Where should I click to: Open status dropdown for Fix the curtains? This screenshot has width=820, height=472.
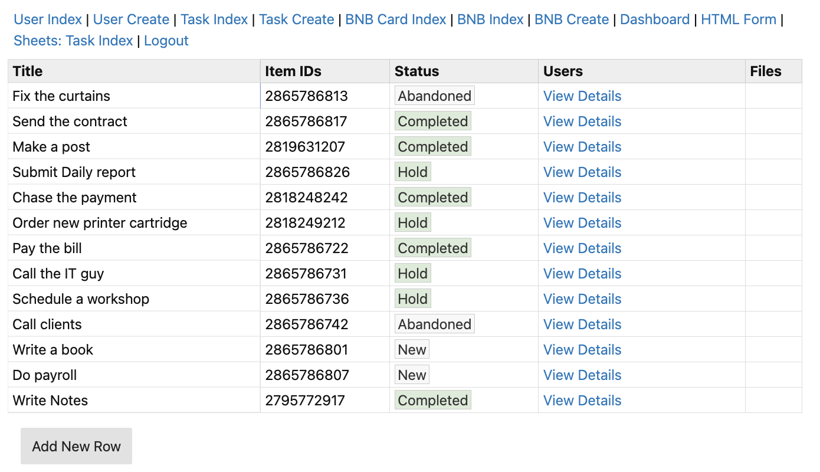coord(435,96)
